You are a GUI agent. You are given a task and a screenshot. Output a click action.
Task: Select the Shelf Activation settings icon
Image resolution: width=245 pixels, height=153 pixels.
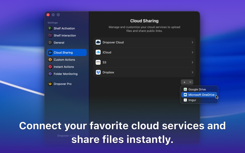50,28
